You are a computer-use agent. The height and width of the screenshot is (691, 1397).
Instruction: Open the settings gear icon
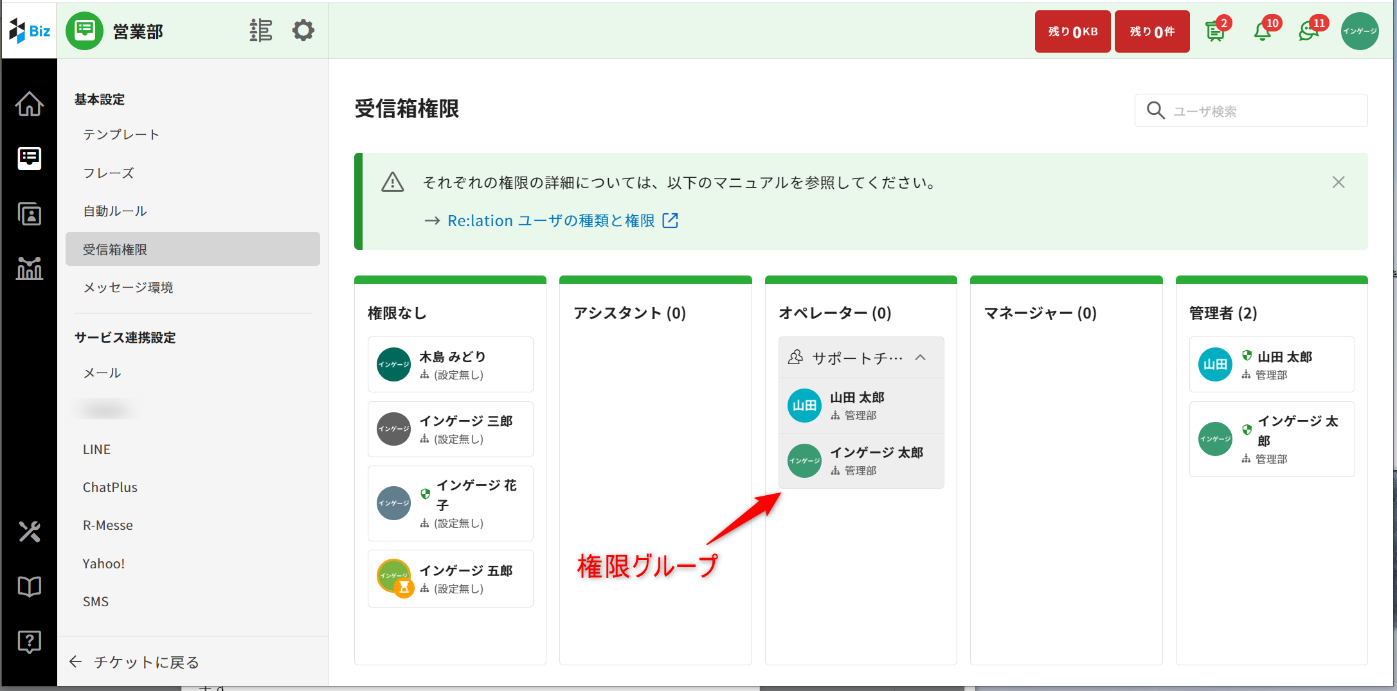[303, 30]
